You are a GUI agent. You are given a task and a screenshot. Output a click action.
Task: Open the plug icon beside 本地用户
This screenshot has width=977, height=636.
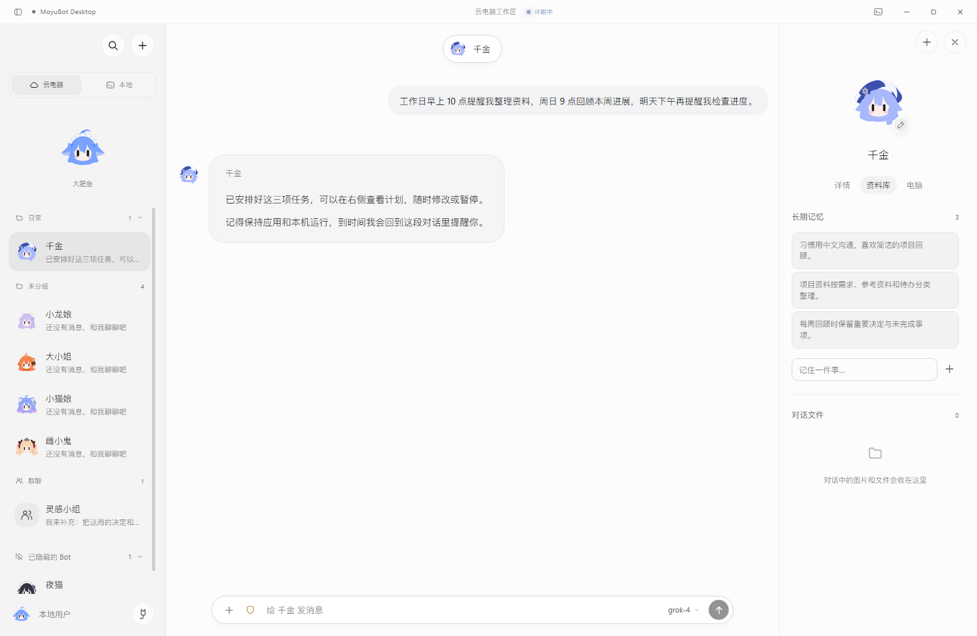(143, 614)
